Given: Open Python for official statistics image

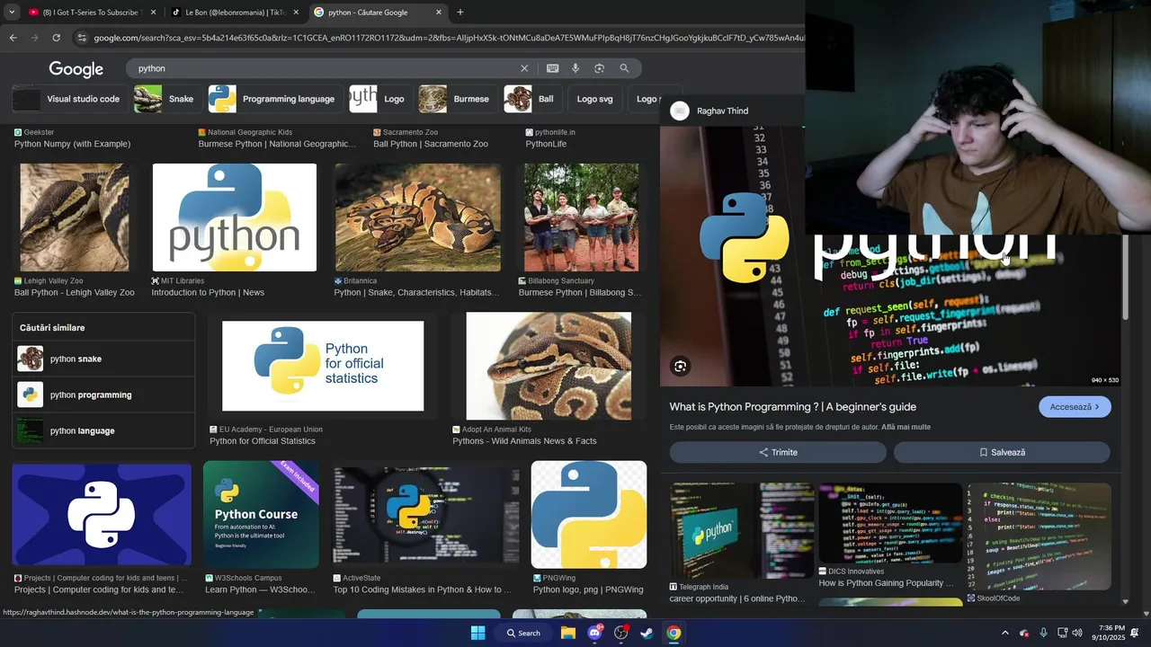Looking at the screenshot, I should (323, 366).
